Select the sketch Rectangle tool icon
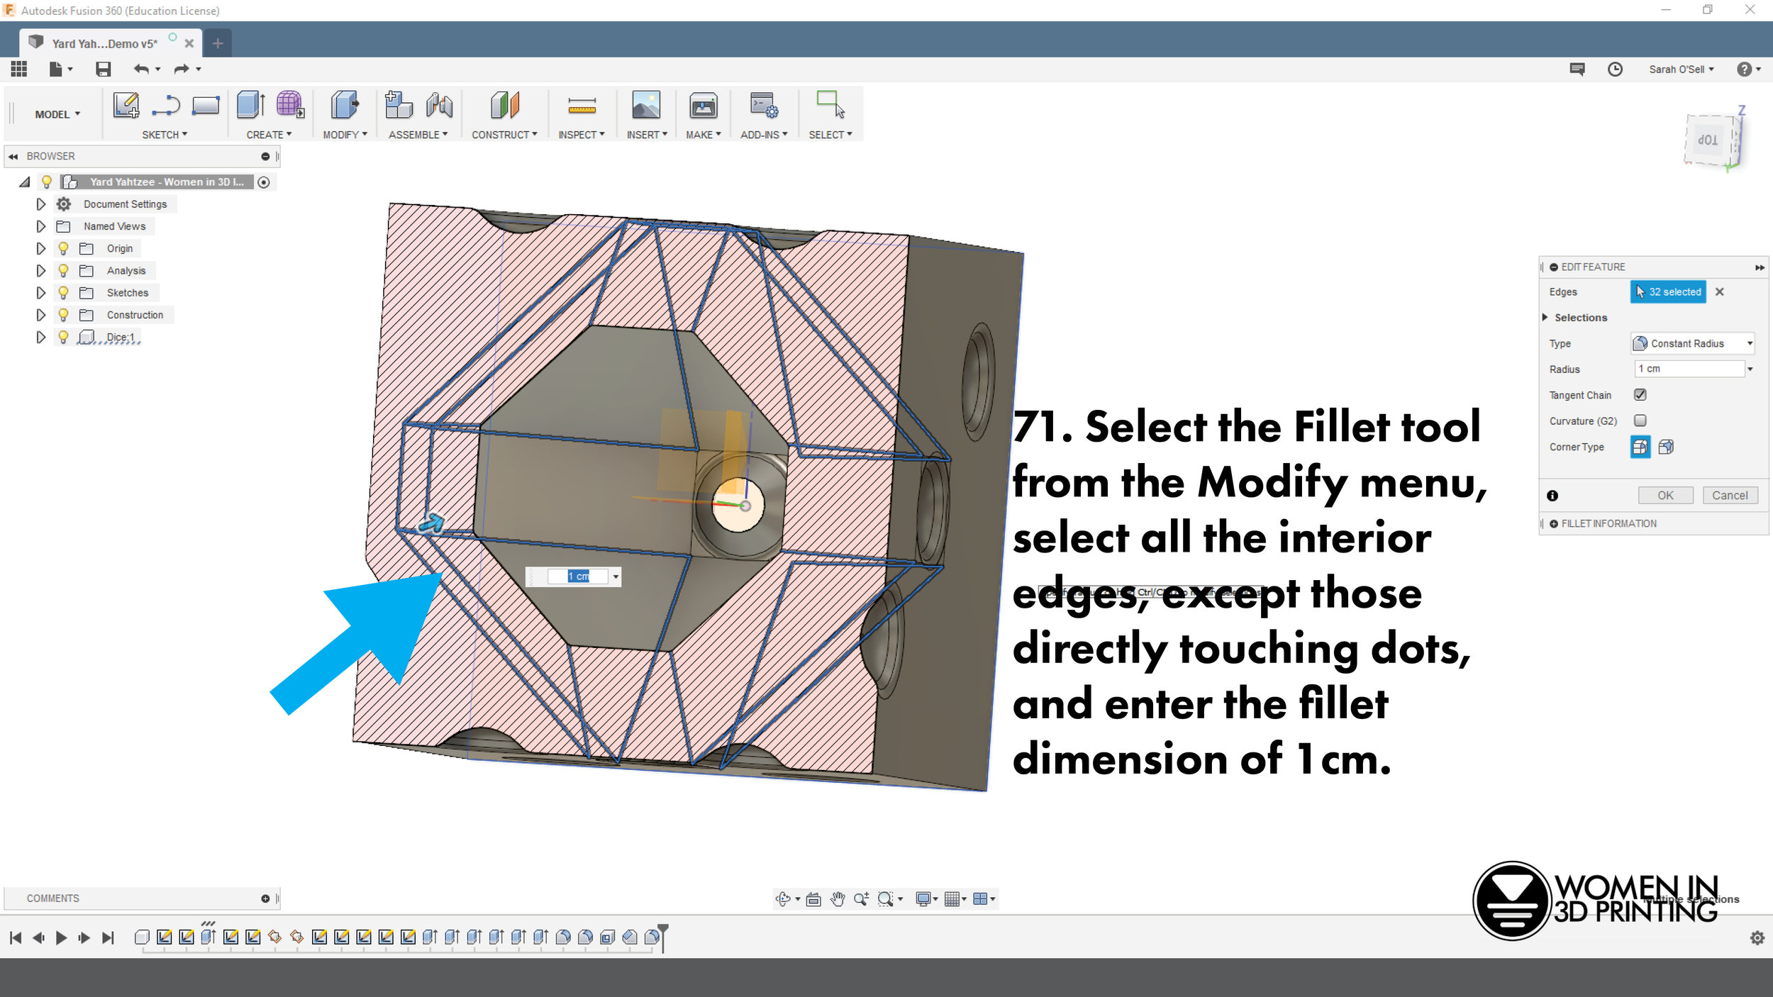The height and width of the screenshot is (997, 1773). (x=206, y=105)
